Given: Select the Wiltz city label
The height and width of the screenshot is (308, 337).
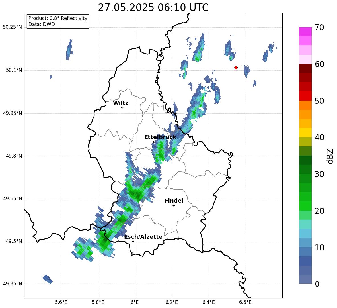Looking at the screenshot, I should (x=121, y=103).
